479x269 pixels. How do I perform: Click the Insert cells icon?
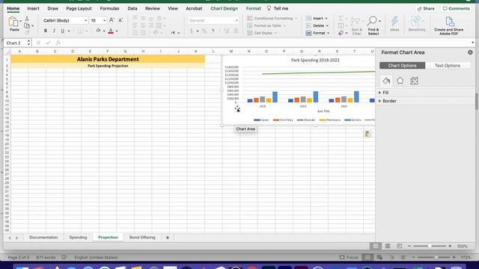coord(308,18)
